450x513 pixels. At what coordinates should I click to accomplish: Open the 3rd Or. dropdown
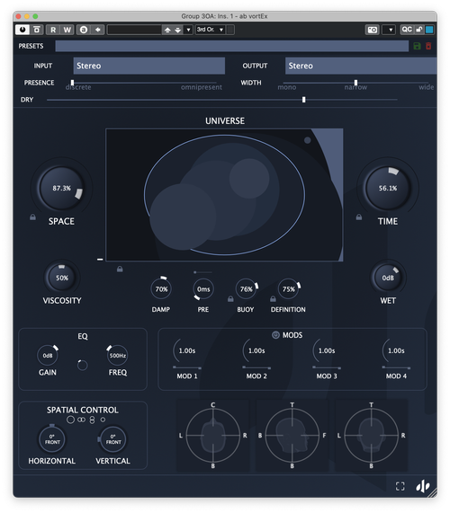click(x=210, y=30)
